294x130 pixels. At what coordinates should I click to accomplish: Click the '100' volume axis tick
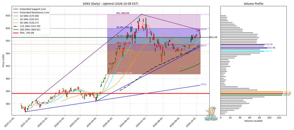pyautogui.click(x=269, y=118)
